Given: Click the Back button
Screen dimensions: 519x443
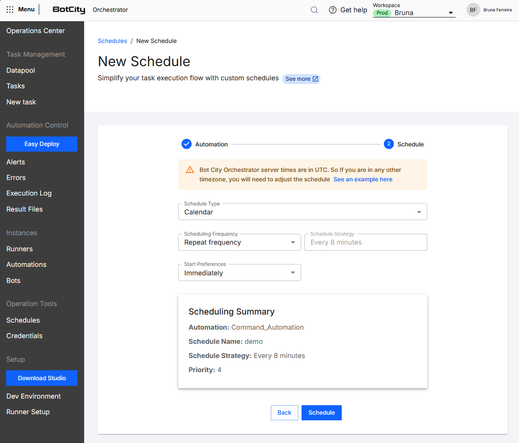Looking at the screenshot, I should pyautogui.click(x=285, y=413).
